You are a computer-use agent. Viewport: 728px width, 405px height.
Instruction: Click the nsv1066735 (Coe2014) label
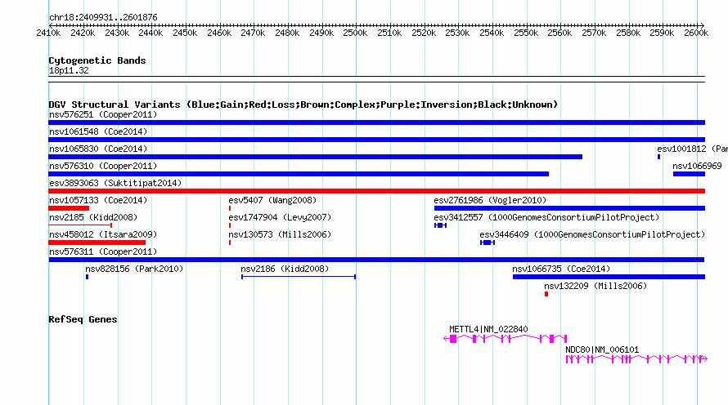coord(561,269)
